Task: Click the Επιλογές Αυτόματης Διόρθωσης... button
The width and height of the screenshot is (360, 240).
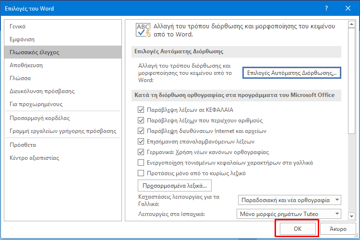Action: tap(291, 73)
